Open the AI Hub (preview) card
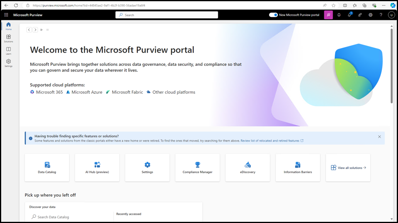The height and width of the screenshot is (223, 398). point(97,168)
